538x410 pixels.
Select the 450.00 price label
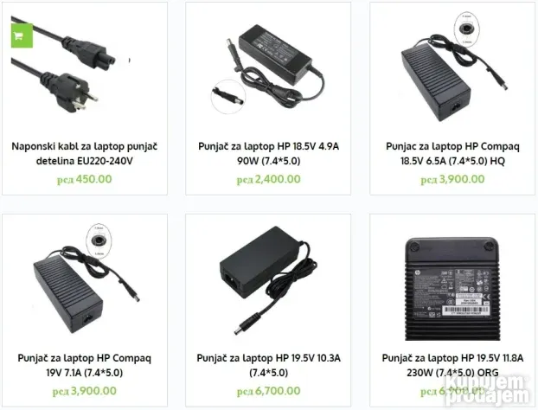click(x=85, y=179)
